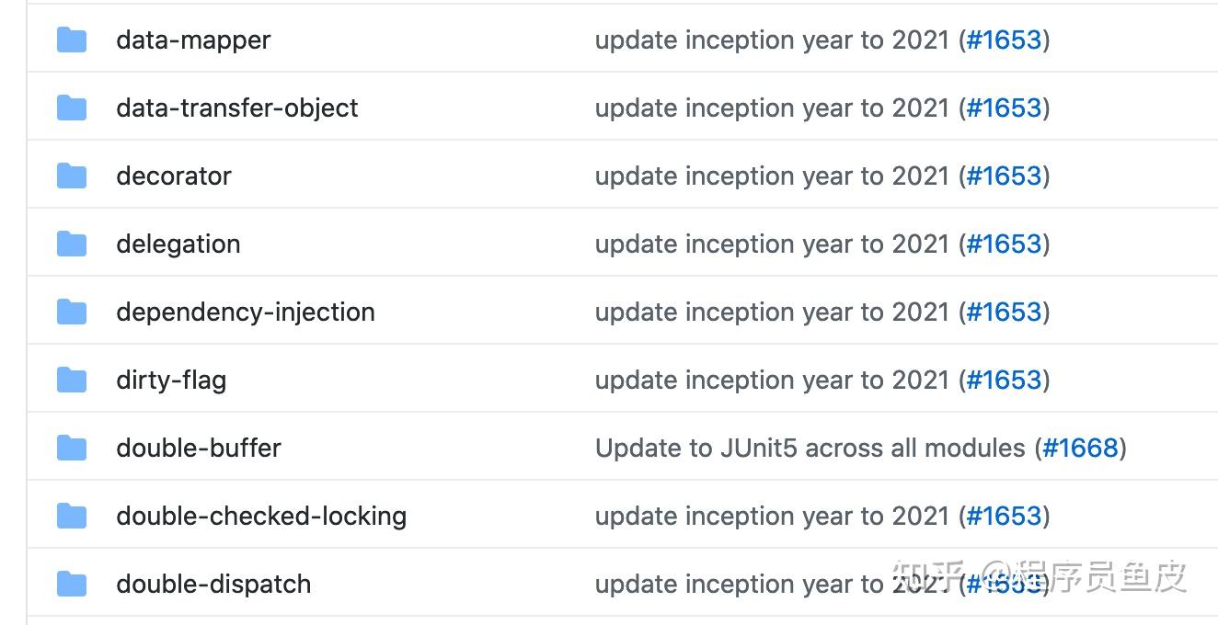Select the dirty-flag folder icon

(x=72, y=380)
